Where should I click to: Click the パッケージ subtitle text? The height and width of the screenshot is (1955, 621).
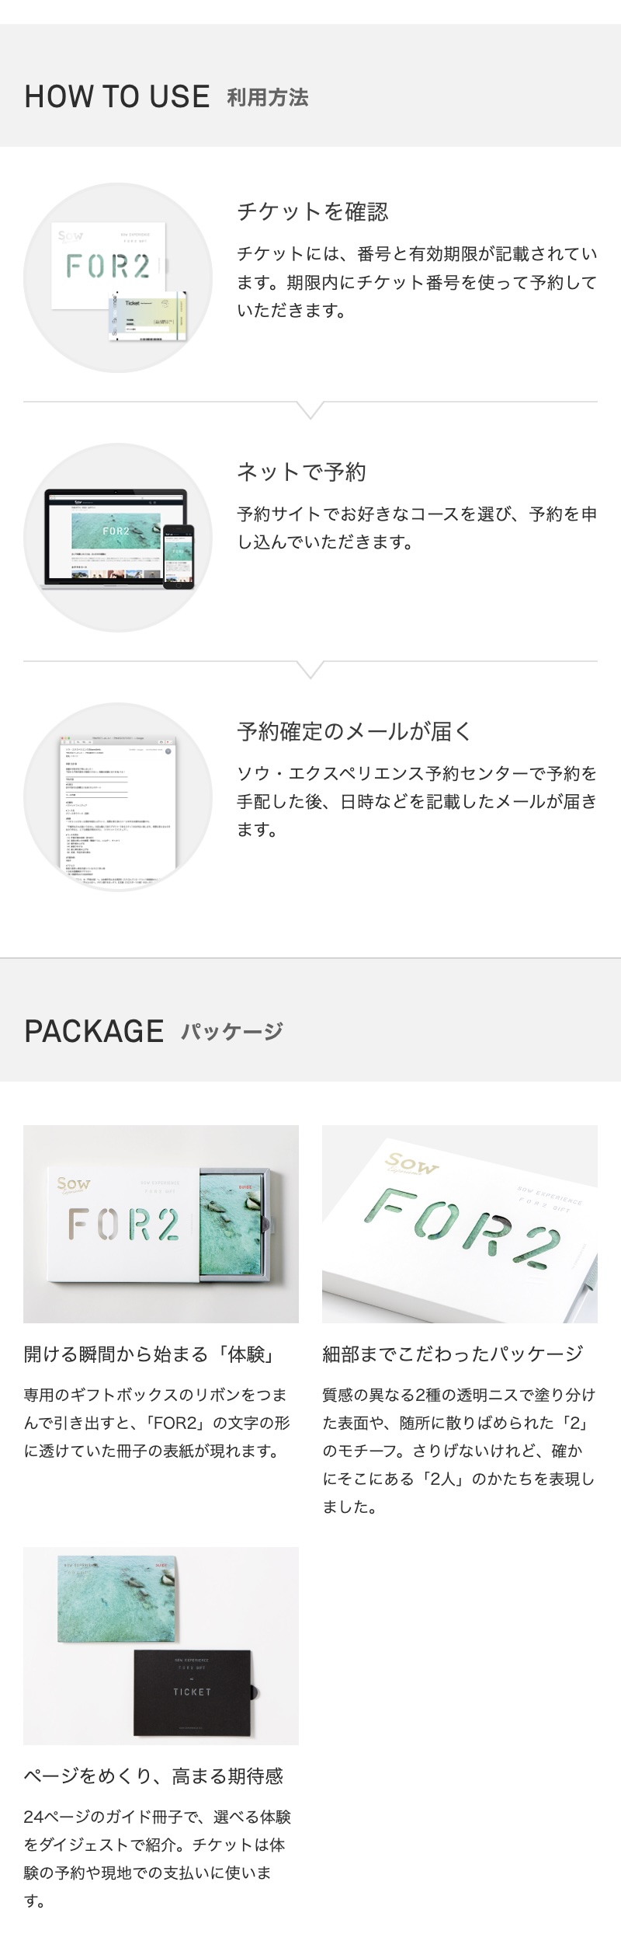click(x=232, y=1032)
